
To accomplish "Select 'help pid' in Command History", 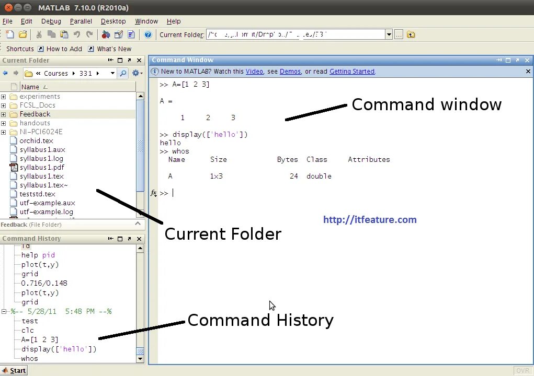I will 38,255.
